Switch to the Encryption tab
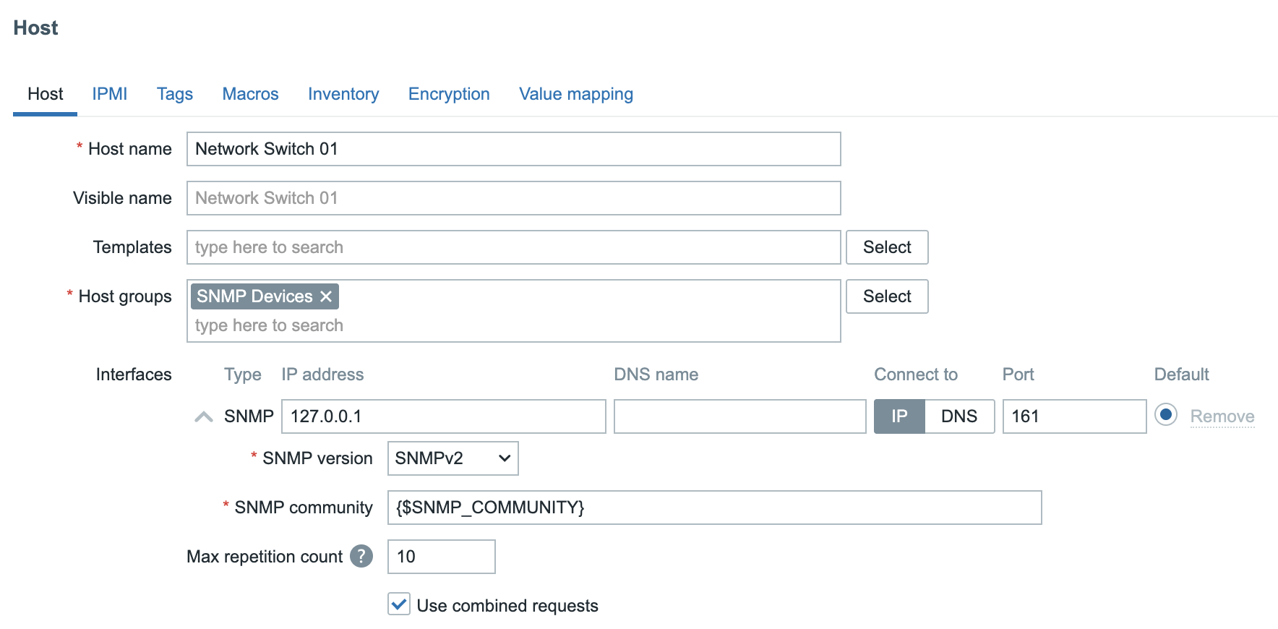The height and width of the screenshot is (629, 1278). [x=449, y=94]
